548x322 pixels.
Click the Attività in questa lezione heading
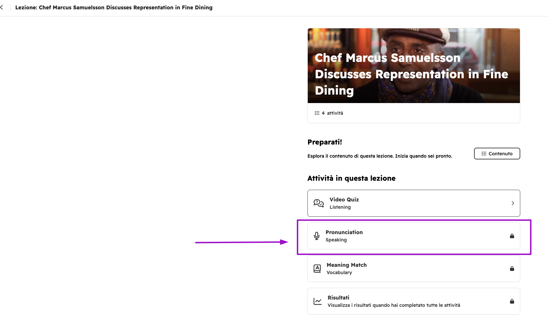(351, 178)
